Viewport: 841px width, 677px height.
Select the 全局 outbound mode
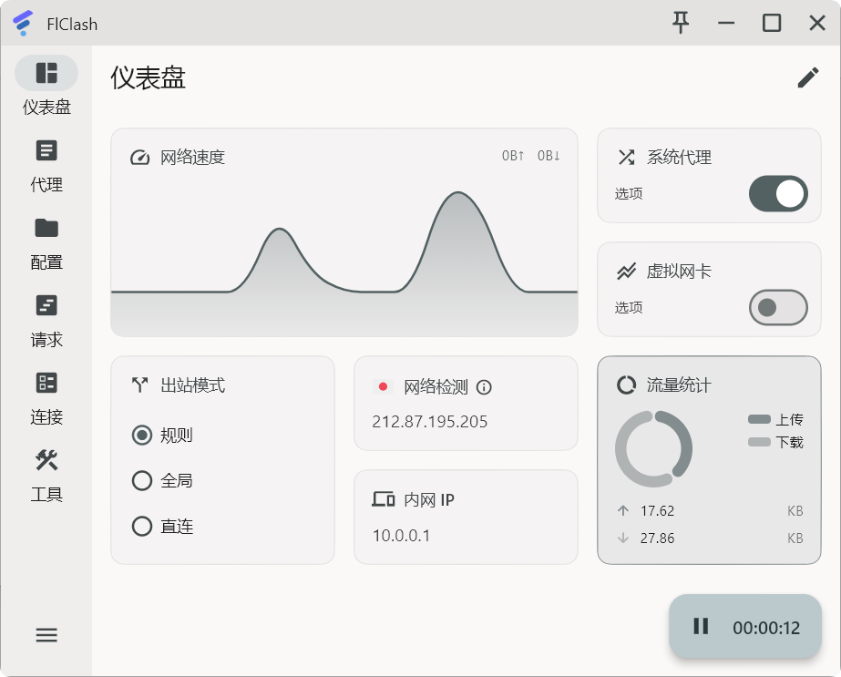point(142,480)
